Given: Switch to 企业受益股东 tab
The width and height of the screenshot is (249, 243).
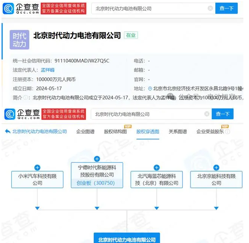Looking at the screenshot, I should click(x=210, y=132).
